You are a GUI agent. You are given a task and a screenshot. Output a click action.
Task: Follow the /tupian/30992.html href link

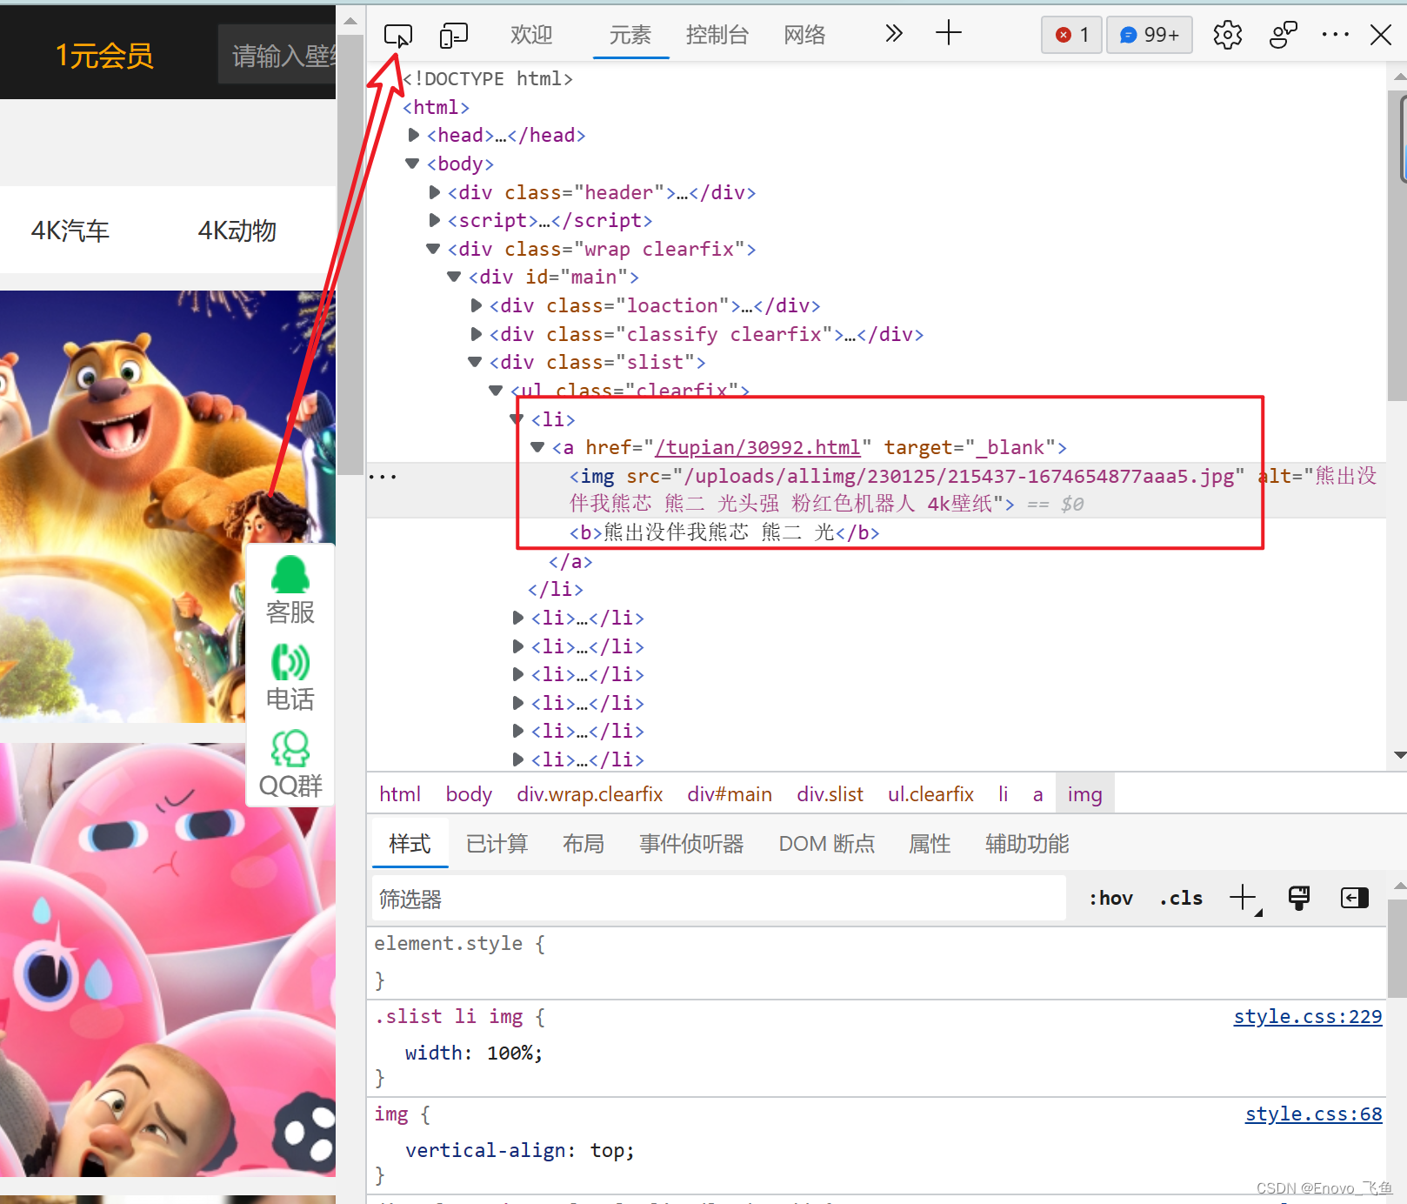click(757, 447)
